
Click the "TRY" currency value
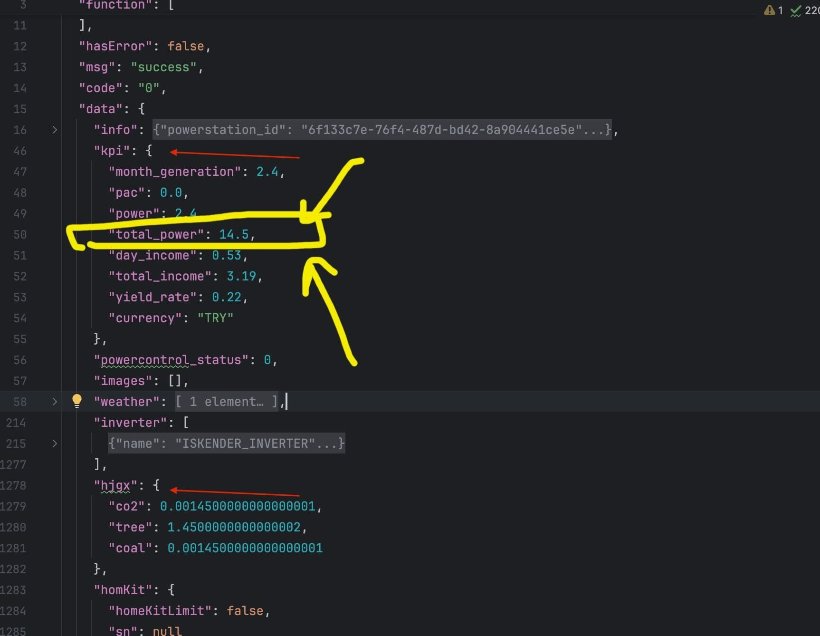[215, 318]
